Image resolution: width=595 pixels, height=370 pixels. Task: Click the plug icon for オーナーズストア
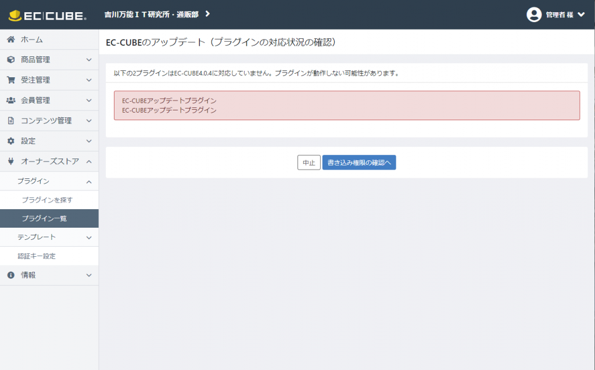pyautogui.click(x=10, y=161)
